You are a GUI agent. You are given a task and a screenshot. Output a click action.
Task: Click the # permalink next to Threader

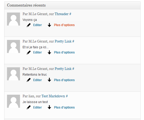[x=70, y=14]
